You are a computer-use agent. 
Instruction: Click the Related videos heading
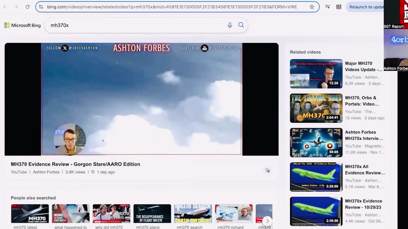point(305,52)
